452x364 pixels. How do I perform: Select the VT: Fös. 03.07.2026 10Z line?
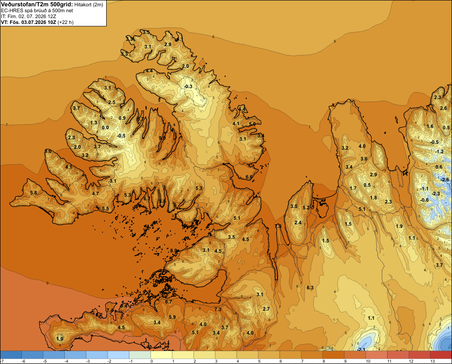click(37, 22)
